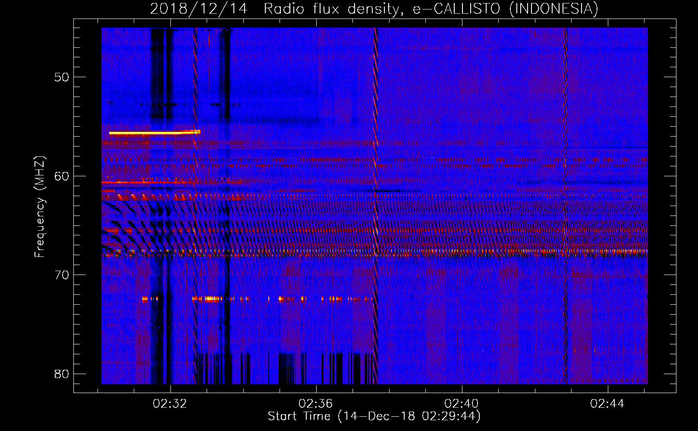Click the plot title text '2018/12/14 Radio flux density'
The image size is (698, 431).
pyautogui.click(x=275, y=9)
